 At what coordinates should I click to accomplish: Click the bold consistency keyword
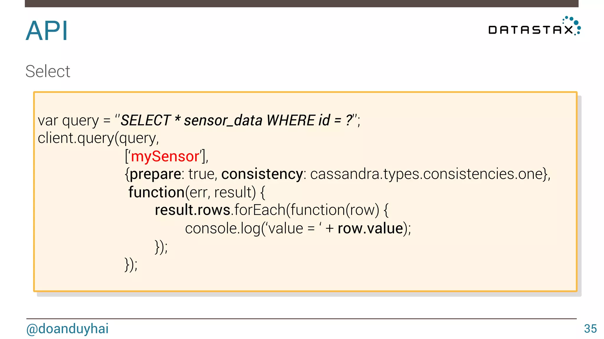(262, 174)
